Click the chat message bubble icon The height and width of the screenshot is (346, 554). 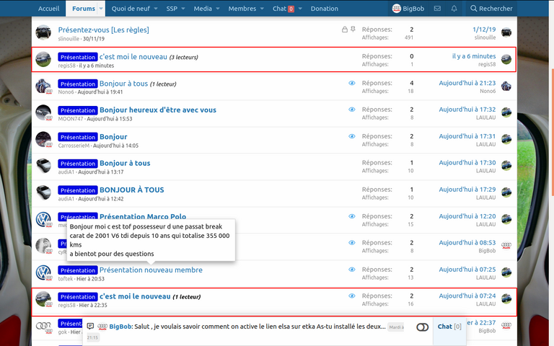point(90,327)
